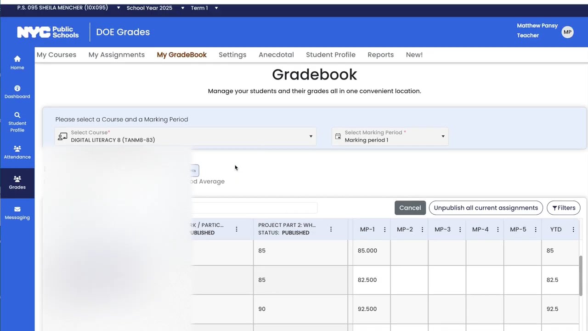
Task: Open the Grades sidebar icon
Action: pyautogui.click(x=17, y=183)
